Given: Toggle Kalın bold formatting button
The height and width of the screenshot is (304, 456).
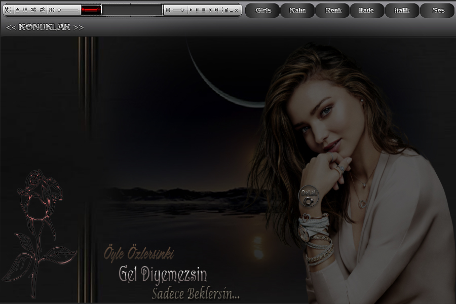Looking at the screenshot, I should pos(297,11).
